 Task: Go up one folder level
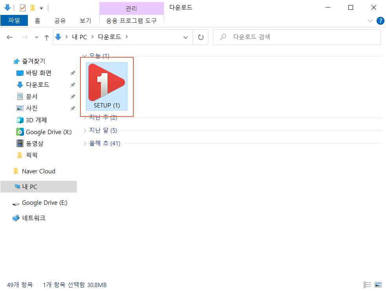[x=47, y=37]
